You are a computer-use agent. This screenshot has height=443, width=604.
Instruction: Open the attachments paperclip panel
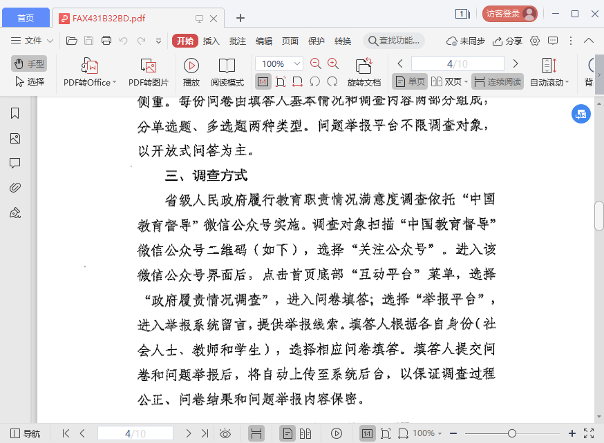click(15, 188)
